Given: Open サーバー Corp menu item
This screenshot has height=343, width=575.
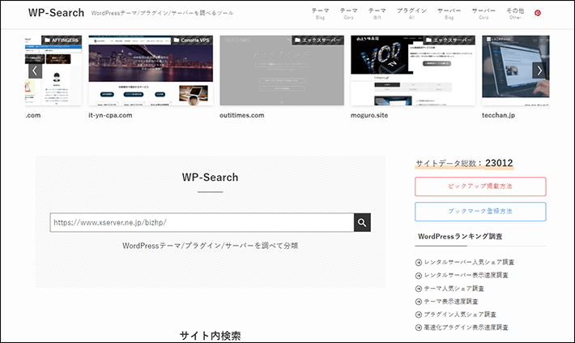Looking at the screenshot, I should point(483,14).
